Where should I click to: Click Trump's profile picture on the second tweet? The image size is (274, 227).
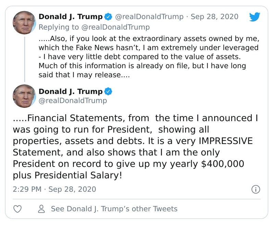(x=25, y=96)
